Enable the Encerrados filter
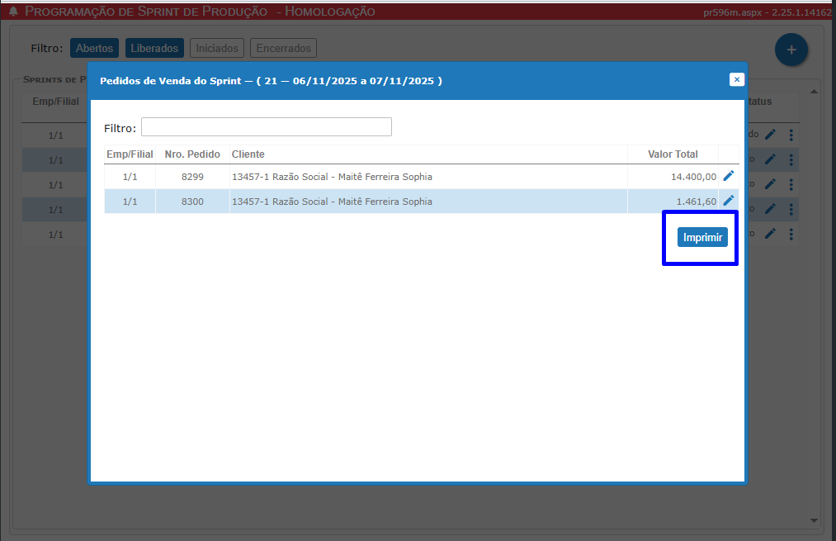Viewport: 836px width, 541px height. click(283, 49)
